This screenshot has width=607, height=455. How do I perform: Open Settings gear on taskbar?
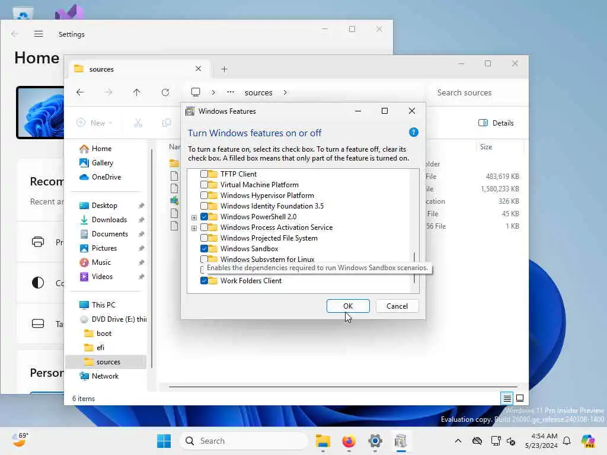click(375, 441)
